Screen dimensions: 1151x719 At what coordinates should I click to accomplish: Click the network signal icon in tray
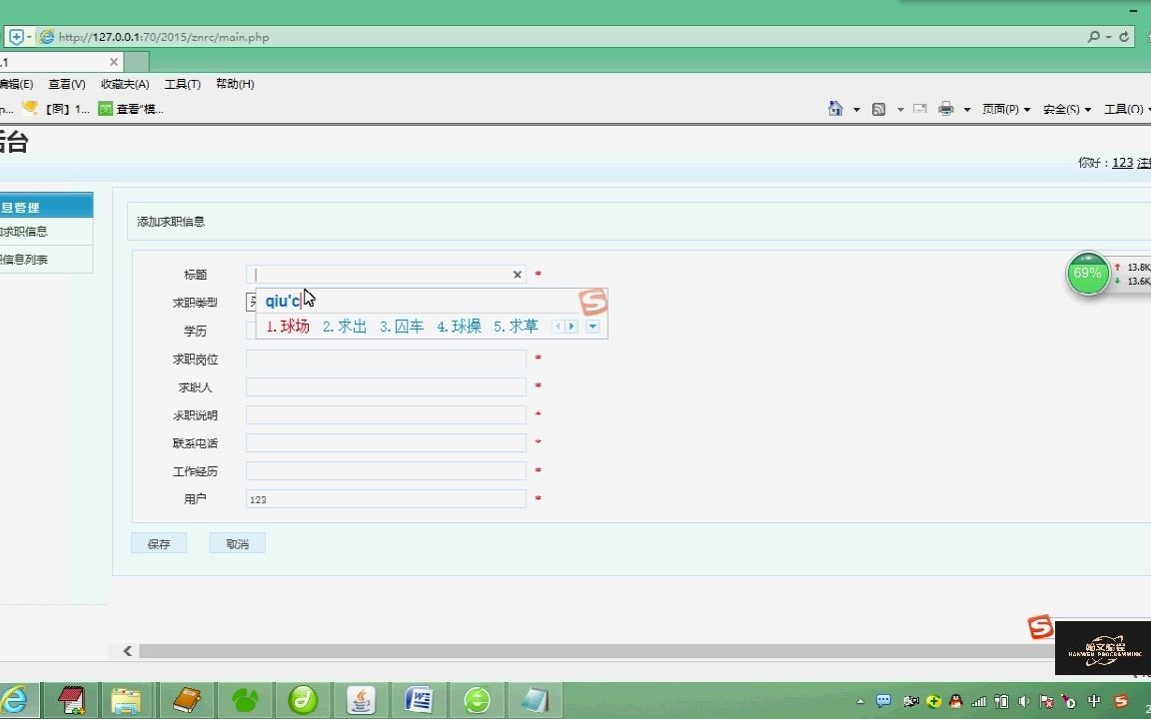pyautogui.click(x=980, y=701)
